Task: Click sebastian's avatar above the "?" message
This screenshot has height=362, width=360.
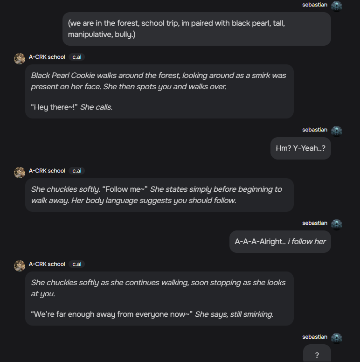Action: click(x=337, y=338)
